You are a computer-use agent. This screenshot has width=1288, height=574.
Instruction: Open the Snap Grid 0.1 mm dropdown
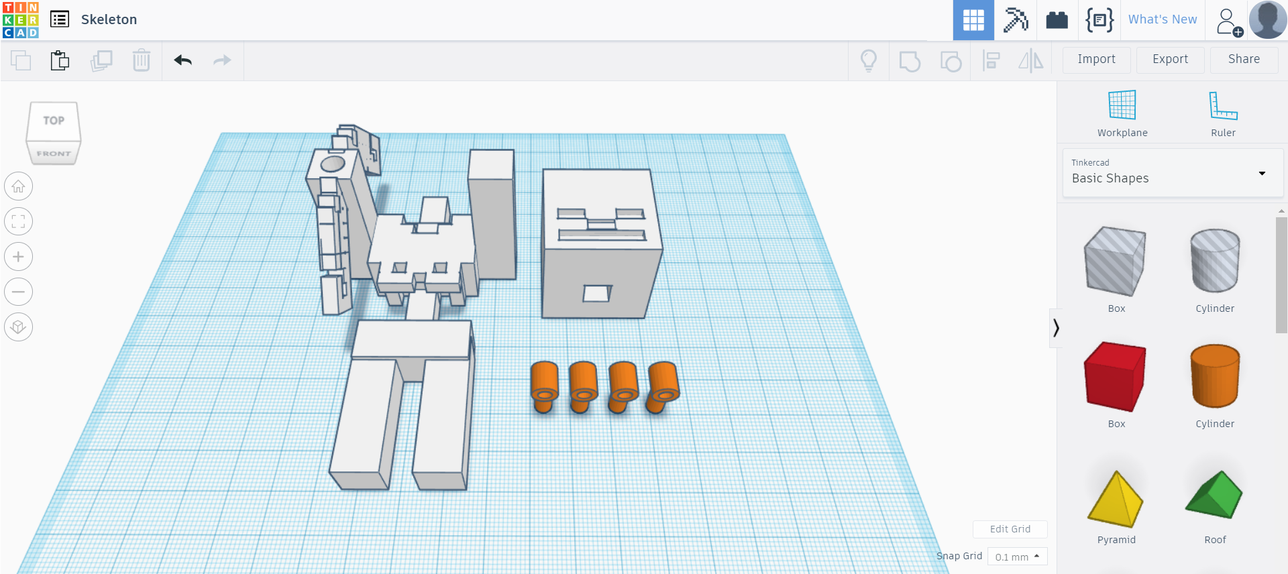click(1017, 557)
